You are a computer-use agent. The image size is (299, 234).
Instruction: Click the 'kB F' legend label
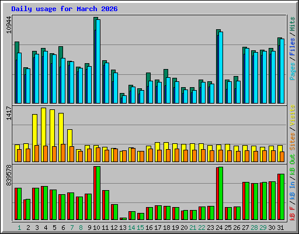click(x=292, y=214)
